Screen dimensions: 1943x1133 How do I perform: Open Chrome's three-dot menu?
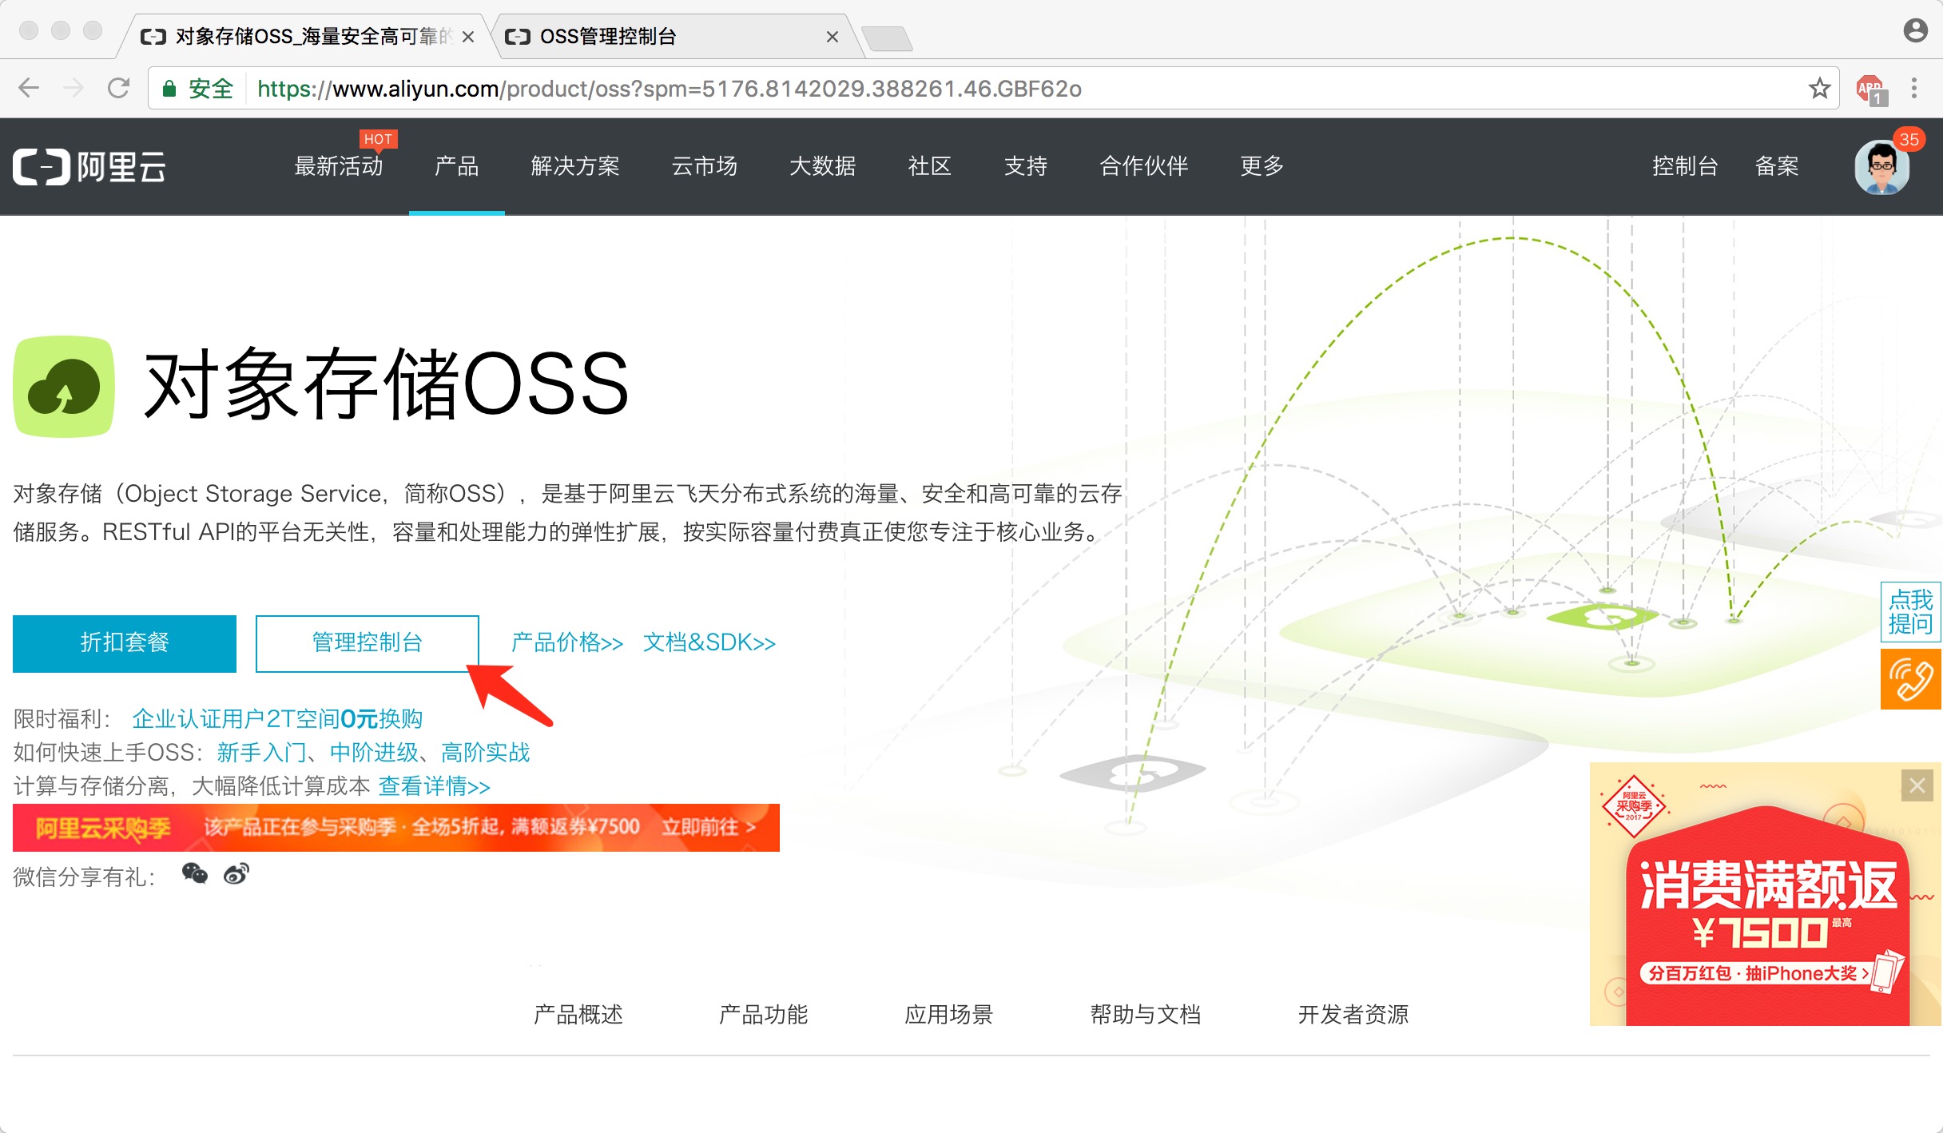click(x=1914, y=88)
